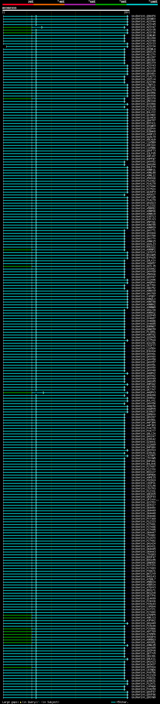
Task: Open hit UniRef100_C6TLM4
Action: point(143,486)
